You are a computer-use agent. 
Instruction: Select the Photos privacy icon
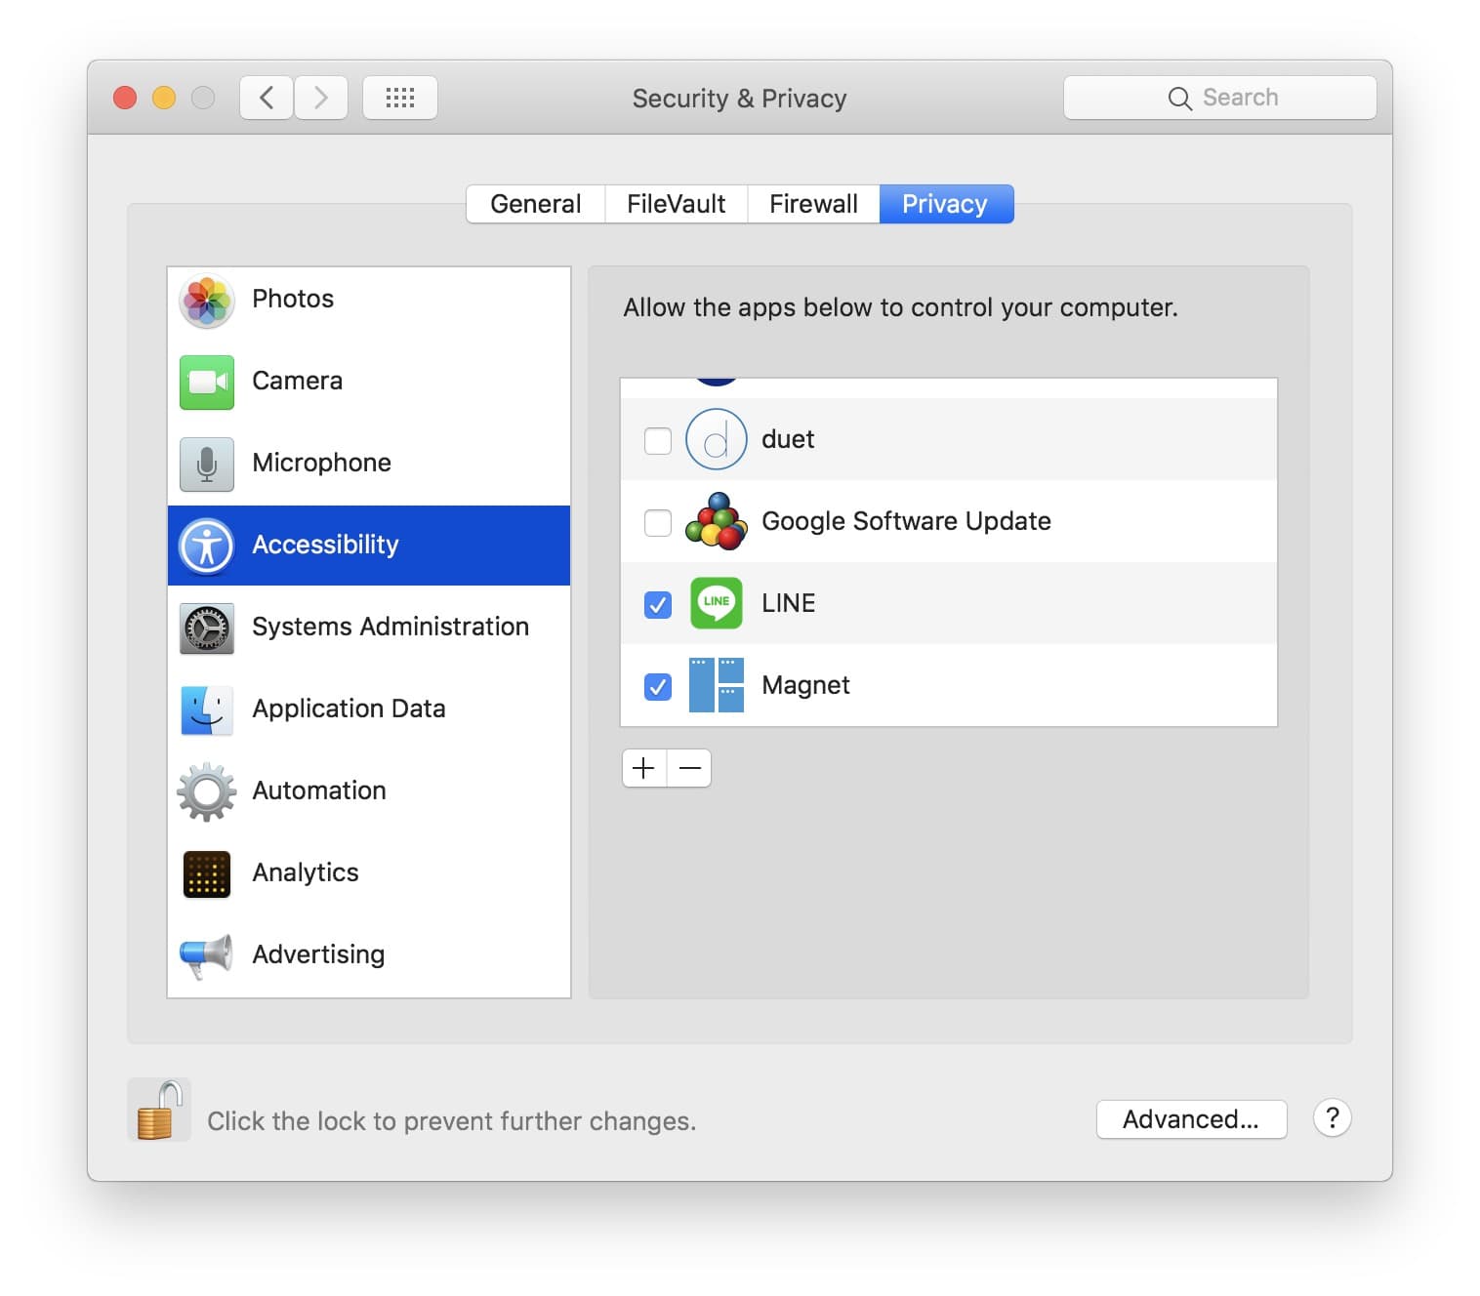coord(206,302)
